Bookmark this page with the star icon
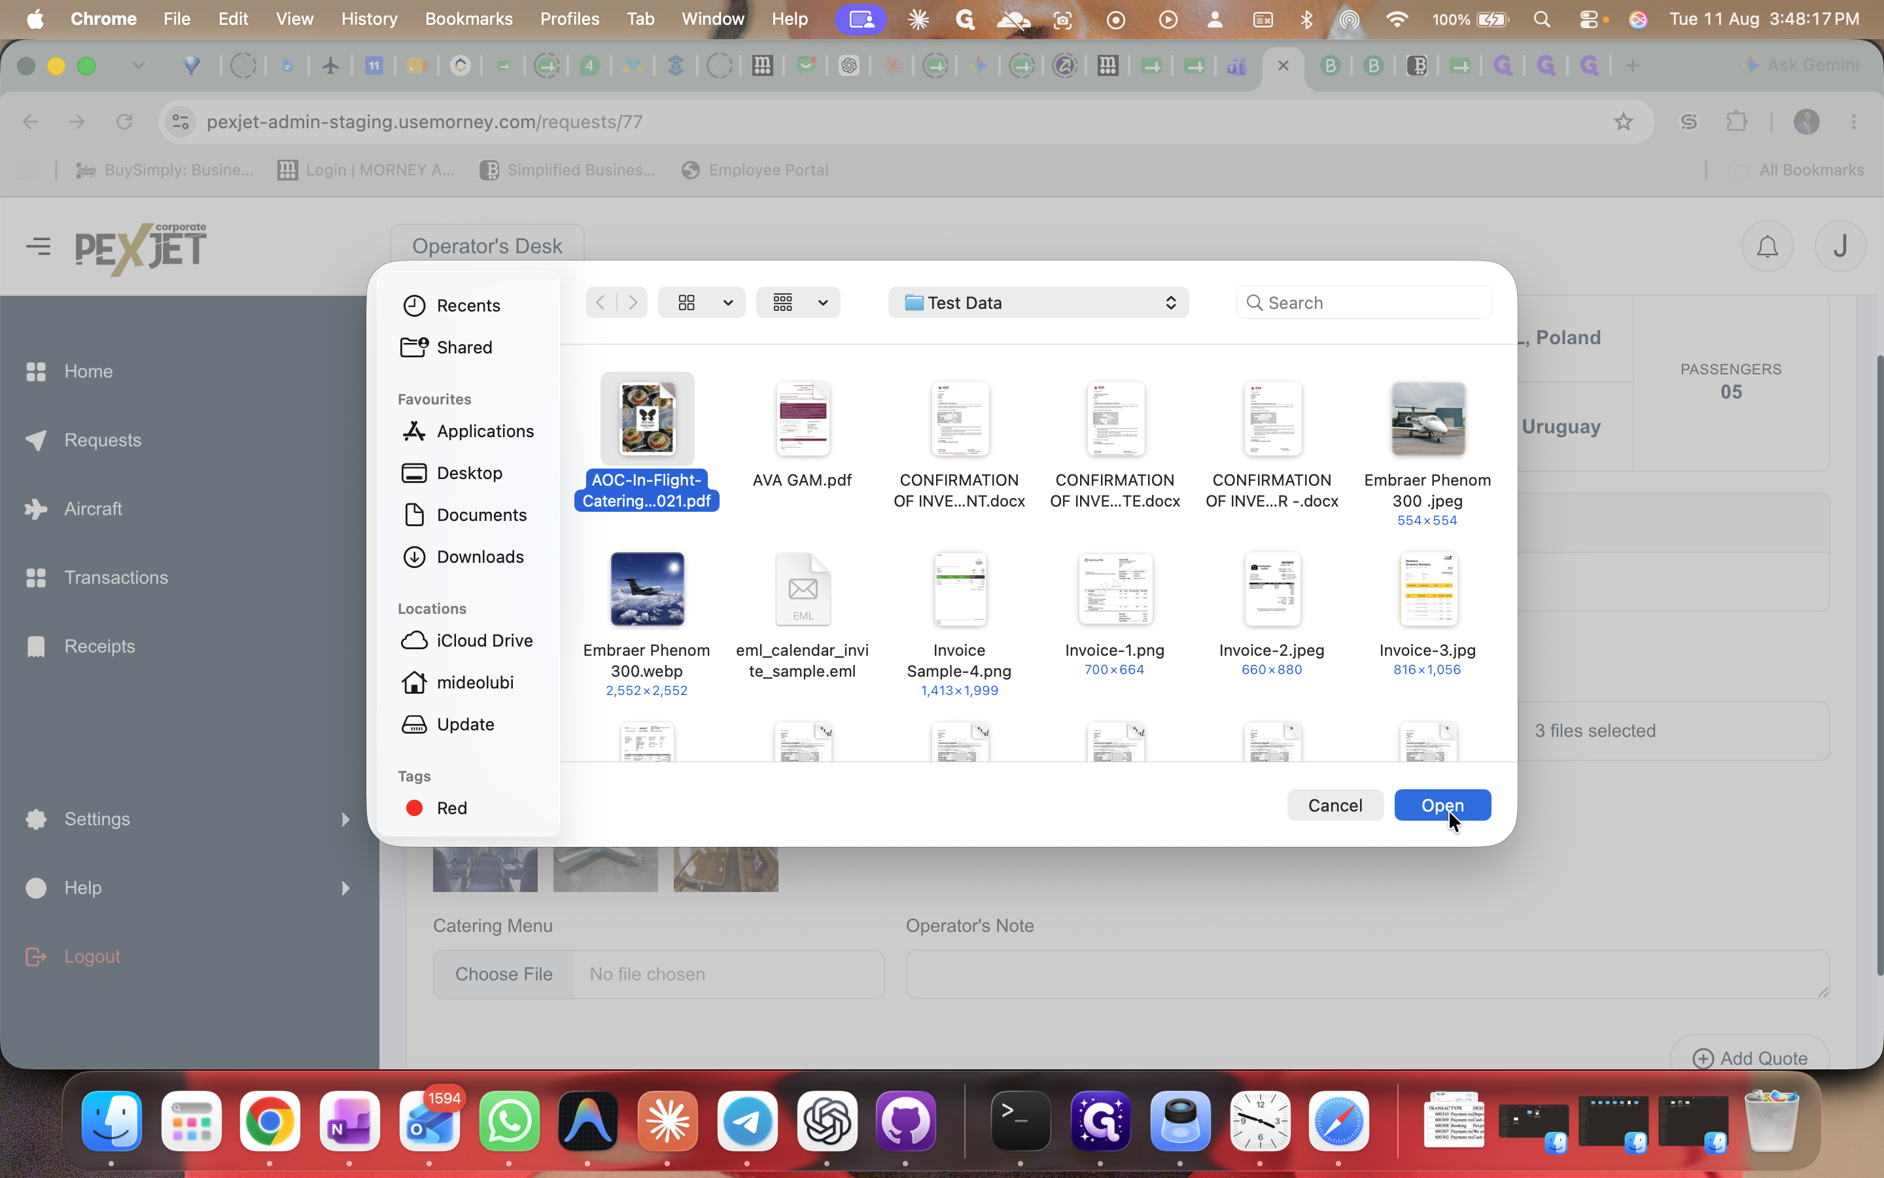 click(1623, 122)
